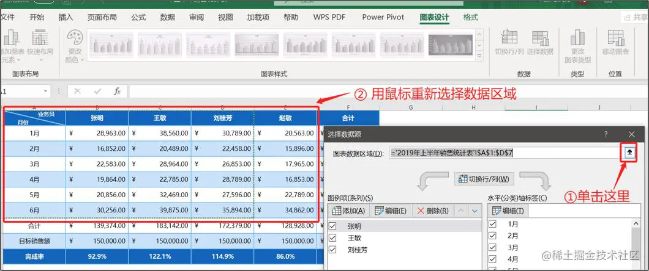Select the first chart style thumbnail
Screen dimensions: 649x271
point(110,45)
